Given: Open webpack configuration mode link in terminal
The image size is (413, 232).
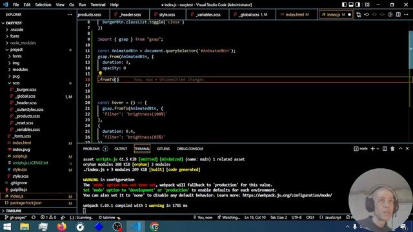Looking at the screenshot, I should click(287, 195).
